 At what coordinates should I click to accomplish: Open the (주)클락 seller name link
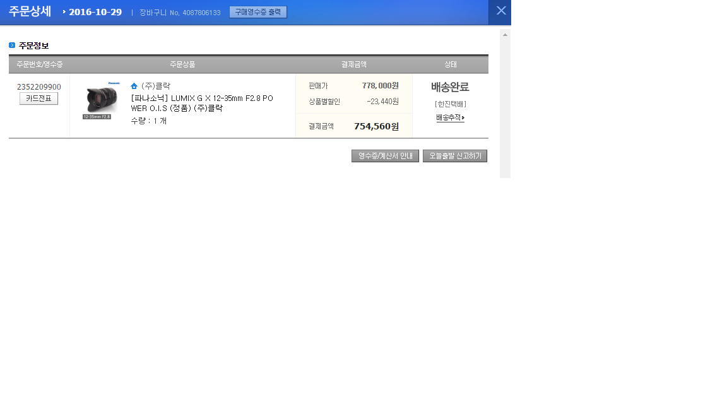pos(155,86)
